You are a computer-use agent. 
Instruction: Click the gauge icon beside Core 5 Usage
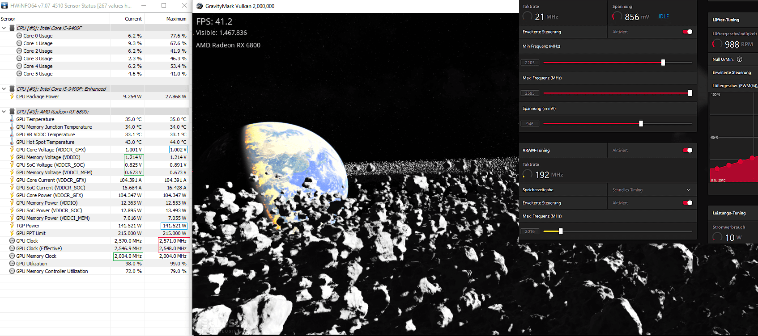click(x=19, y=74)
